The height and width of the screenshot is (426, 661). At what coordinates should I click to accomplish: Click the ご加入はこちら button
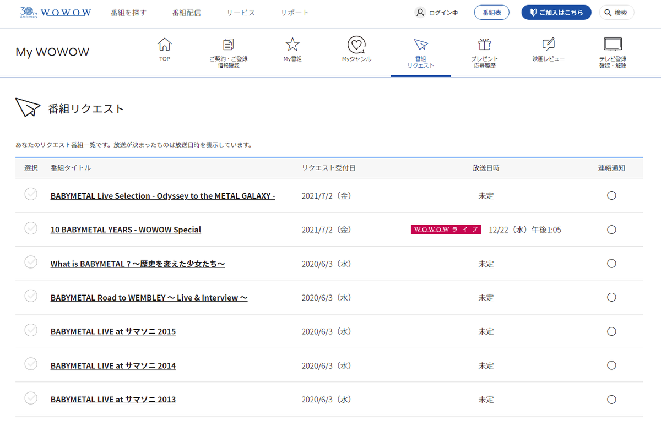[x=556, y=12]
